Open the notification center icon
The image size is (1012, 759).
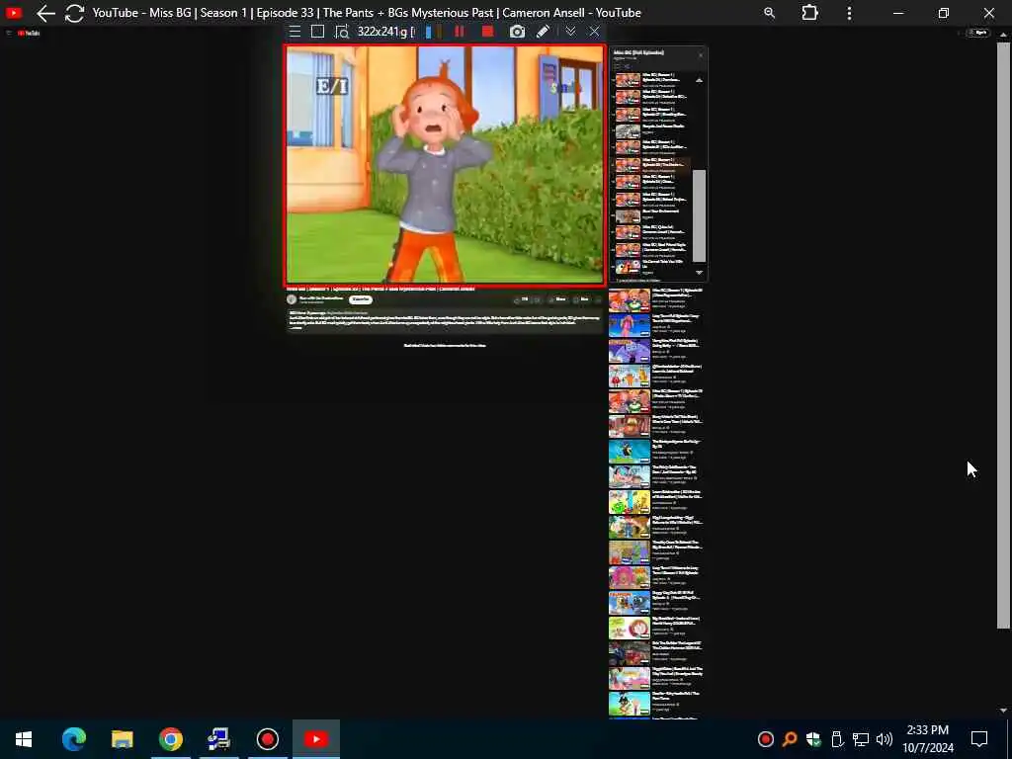(979, 739)
